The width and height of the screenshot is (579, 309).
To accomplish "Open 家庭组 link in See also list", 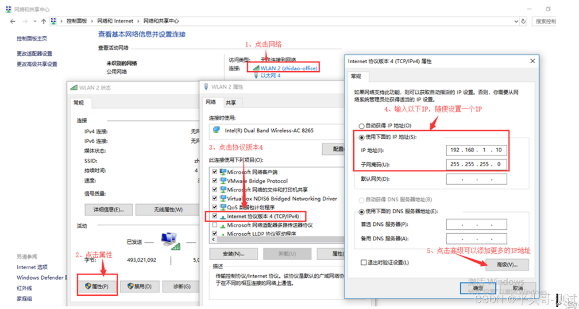I will pyautogui.click(x=24, y=299).
